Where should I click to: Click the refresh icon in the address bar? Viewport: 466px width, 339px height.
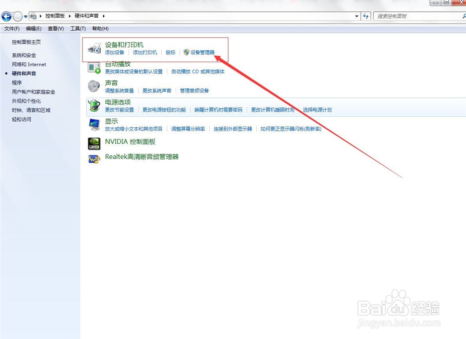click(366, 16)
